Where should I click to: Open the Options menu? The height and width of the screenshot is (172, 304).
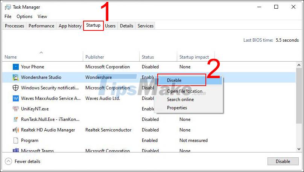(x=24, y=17)
